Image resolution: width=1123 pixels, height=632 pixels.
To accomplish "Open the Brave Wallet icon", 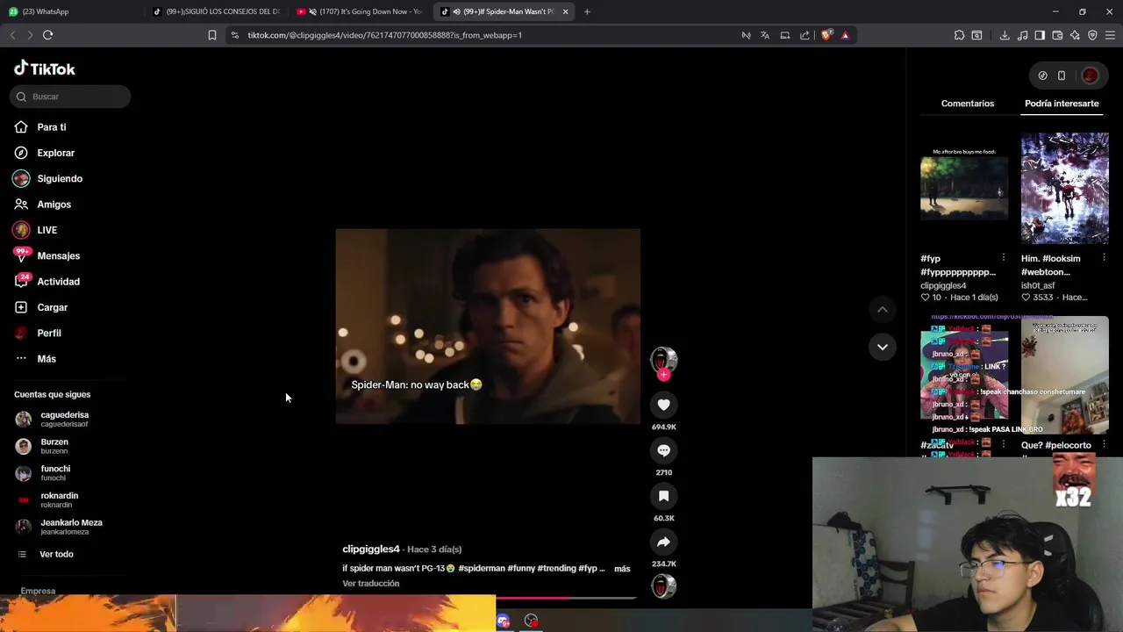I will coord(1057,35).
